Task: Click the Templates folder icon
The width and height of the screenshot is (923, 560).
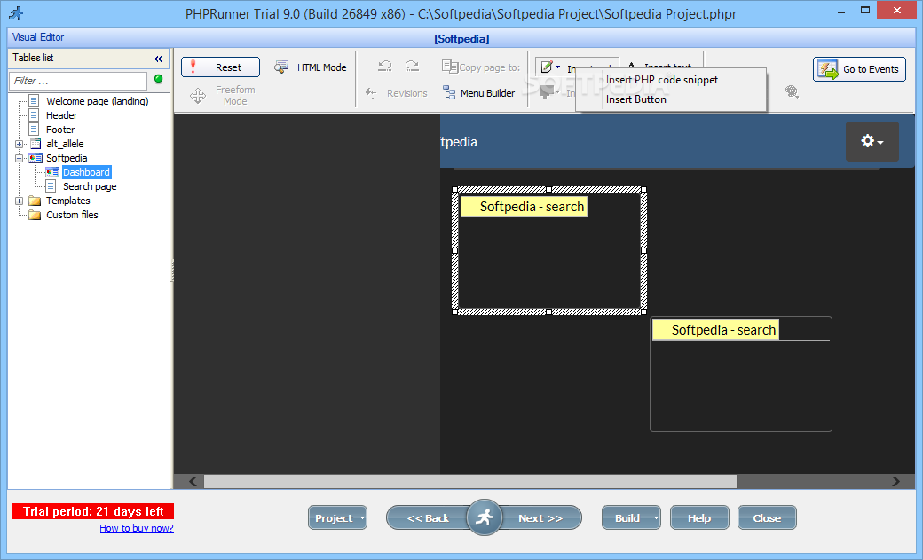Action: 35,201
